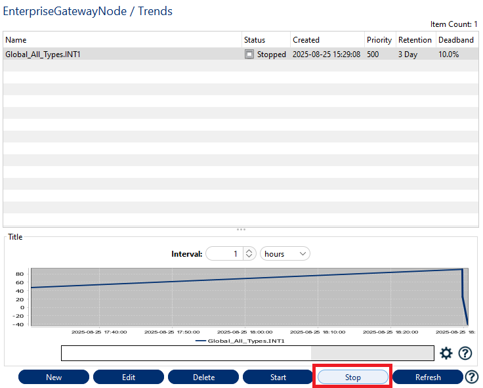Click help icon beside the gear

[465, 353]
